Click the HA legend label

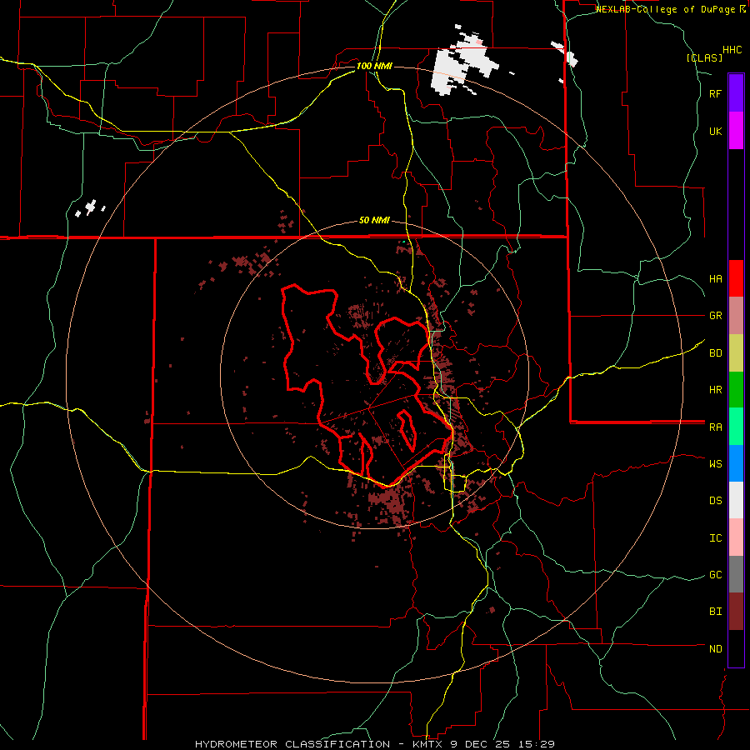tap(715, 278)
